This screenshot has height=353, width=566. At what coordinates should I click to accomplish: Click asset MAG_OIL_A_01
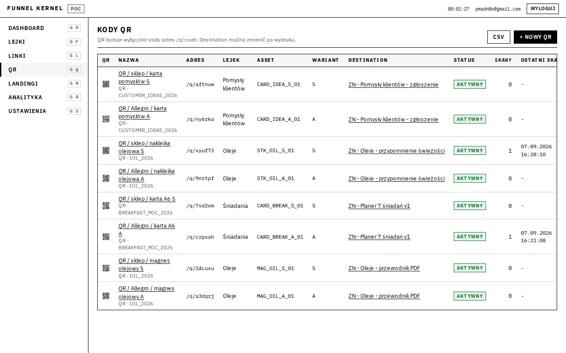tap(275, 296)
